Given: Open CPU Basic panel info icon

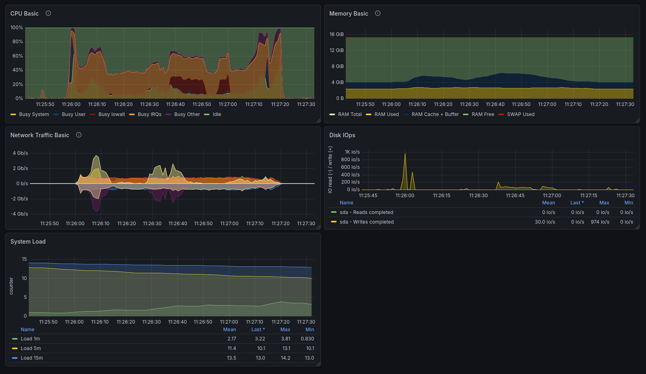Looking at the screenshot, I should 48,13.
